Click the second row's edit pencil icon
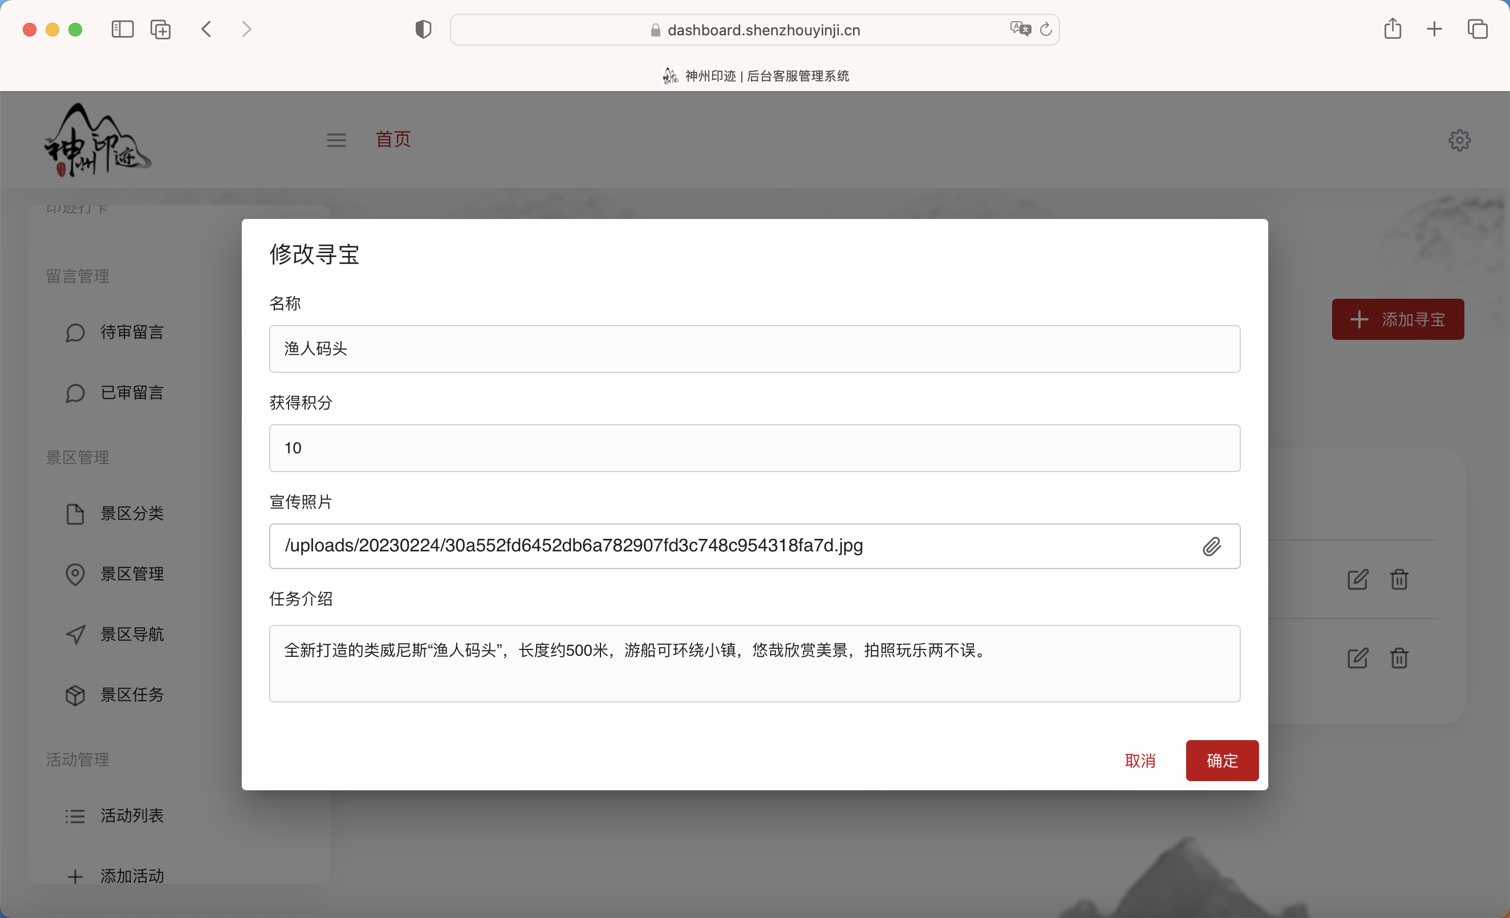Image resolution: width=1510 pixels, height=918 pixels. pyautogui.click(x=1357, y=658)
